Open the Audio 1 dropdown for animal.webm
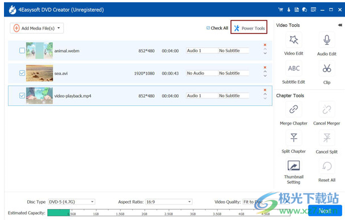This screenshot has height=220, width=345. [202, 51]
